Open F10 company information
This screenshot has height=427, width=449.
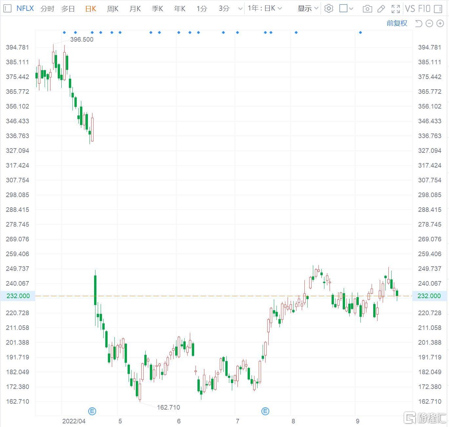click(424, 9)
